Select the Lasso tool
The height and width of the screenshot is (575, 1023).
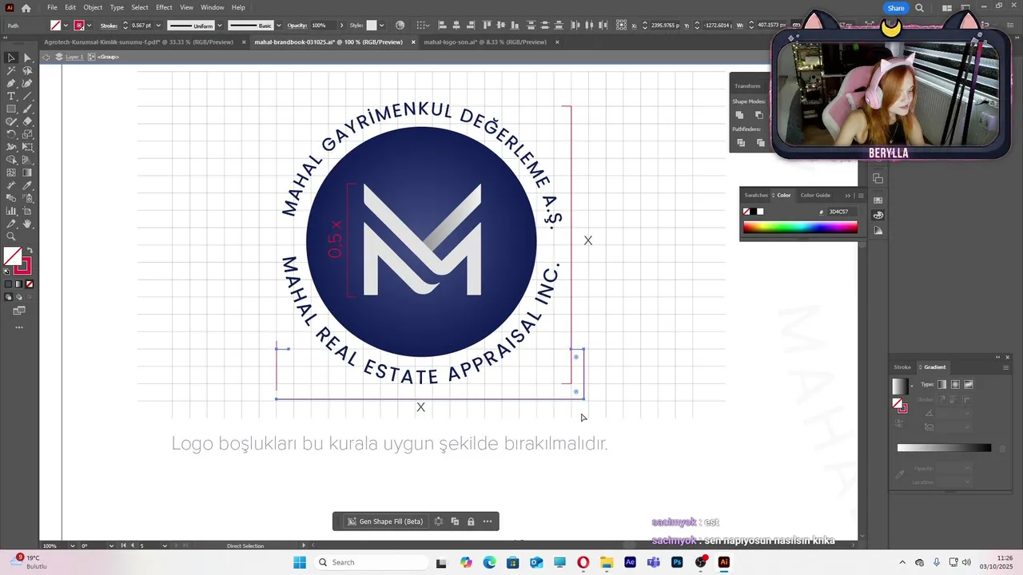click(27, 71)
